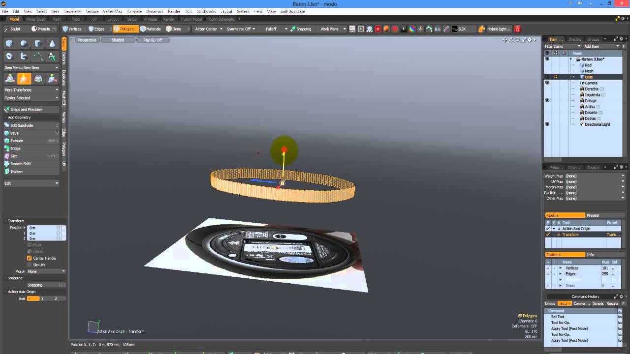Image resolution: width=630 pixels, height=354 pixels.
Task: Switch to the Shading panel tab
Action: point(574,39)
